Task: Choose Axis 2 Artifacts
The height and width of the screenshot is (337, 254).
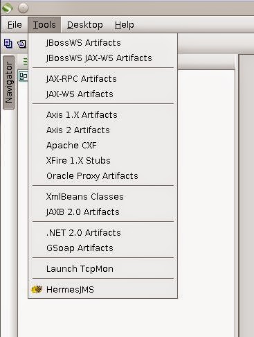Action: [x=102, y=130]
